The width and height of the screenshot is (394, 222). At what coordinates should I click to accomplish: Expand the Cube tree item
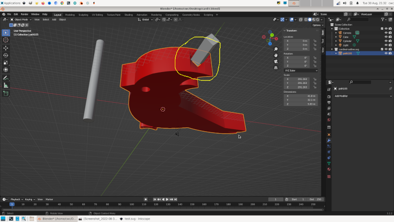click(x=336, y=37)
